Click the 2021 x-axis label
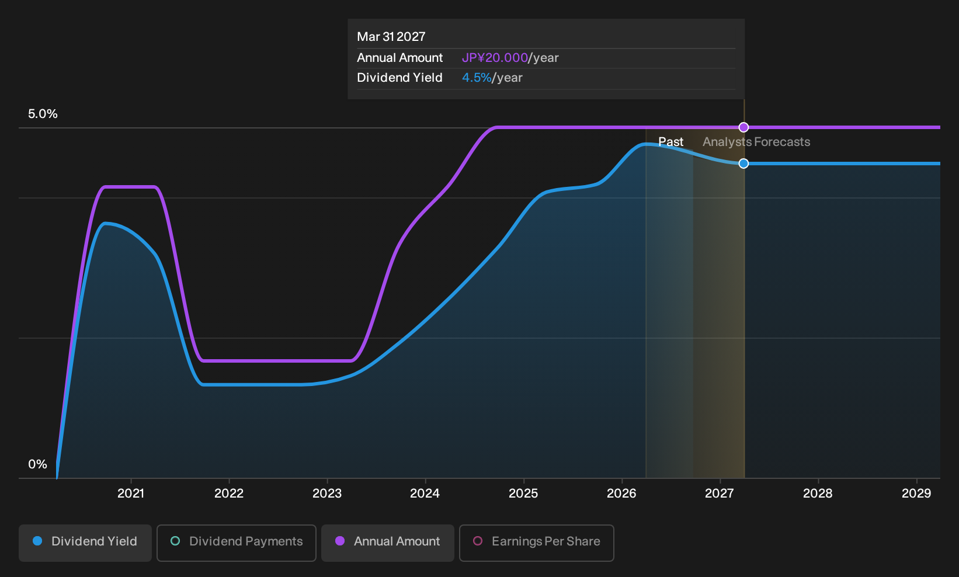The width and height of the screenshot is (959, 577). 131,493
